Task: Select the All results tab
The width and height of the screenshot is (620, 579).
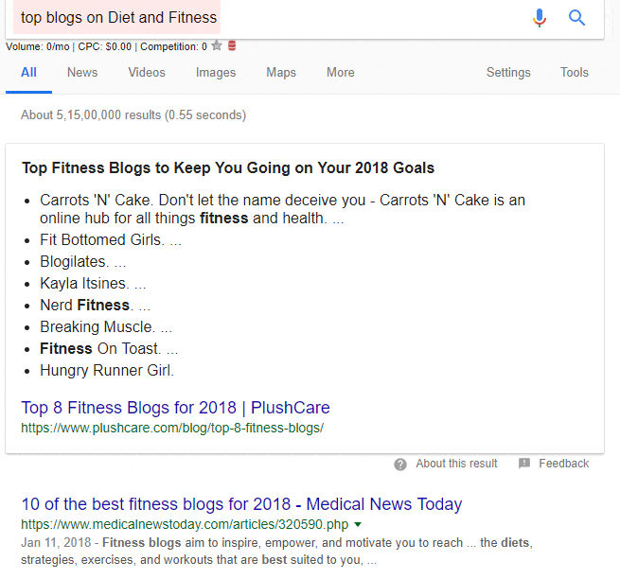Action: click(28, 73)
